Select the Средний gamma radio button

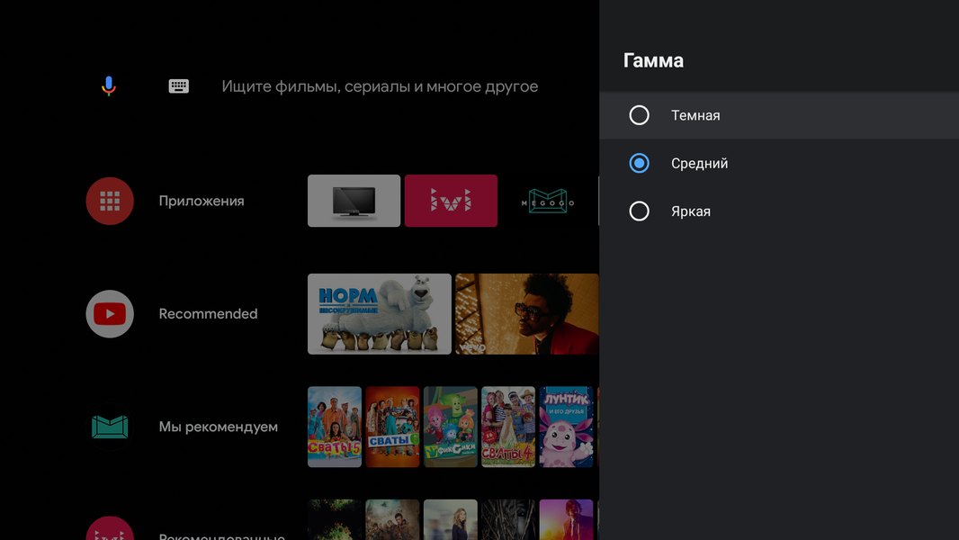point(639,163)
